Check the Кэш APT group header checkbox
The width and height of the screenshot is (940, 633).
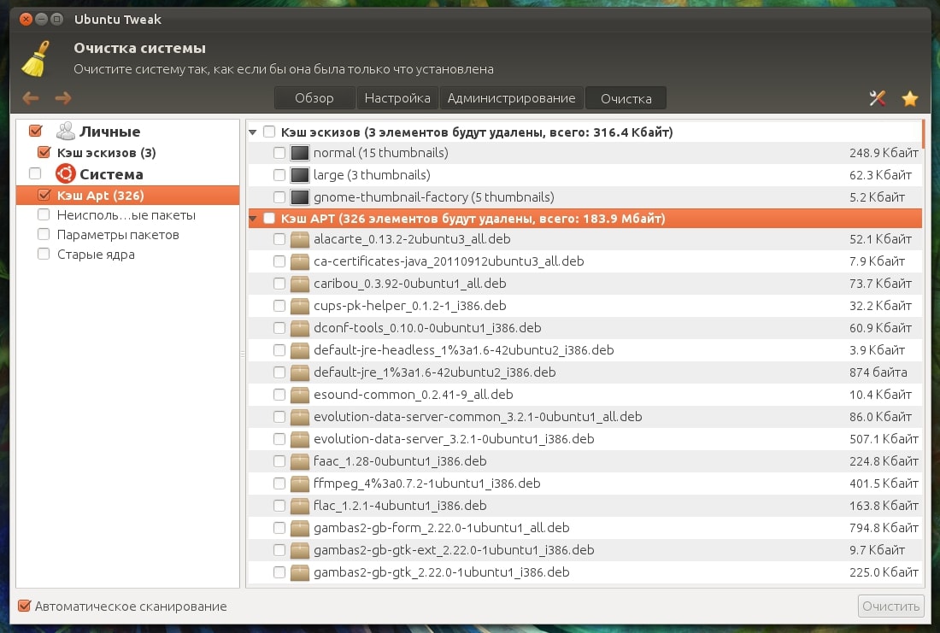(269, 218)
